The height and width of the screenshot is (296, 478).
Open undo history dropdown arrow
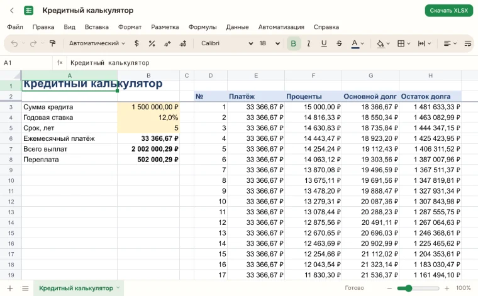tap(23, 43)
